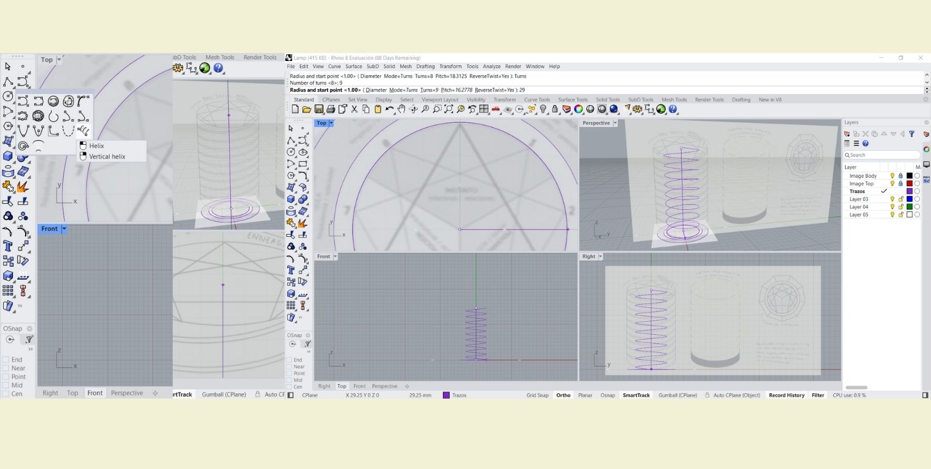Click the blue sphere Render icon
Viewport: 931px width, 469px height.
[614, 109]
